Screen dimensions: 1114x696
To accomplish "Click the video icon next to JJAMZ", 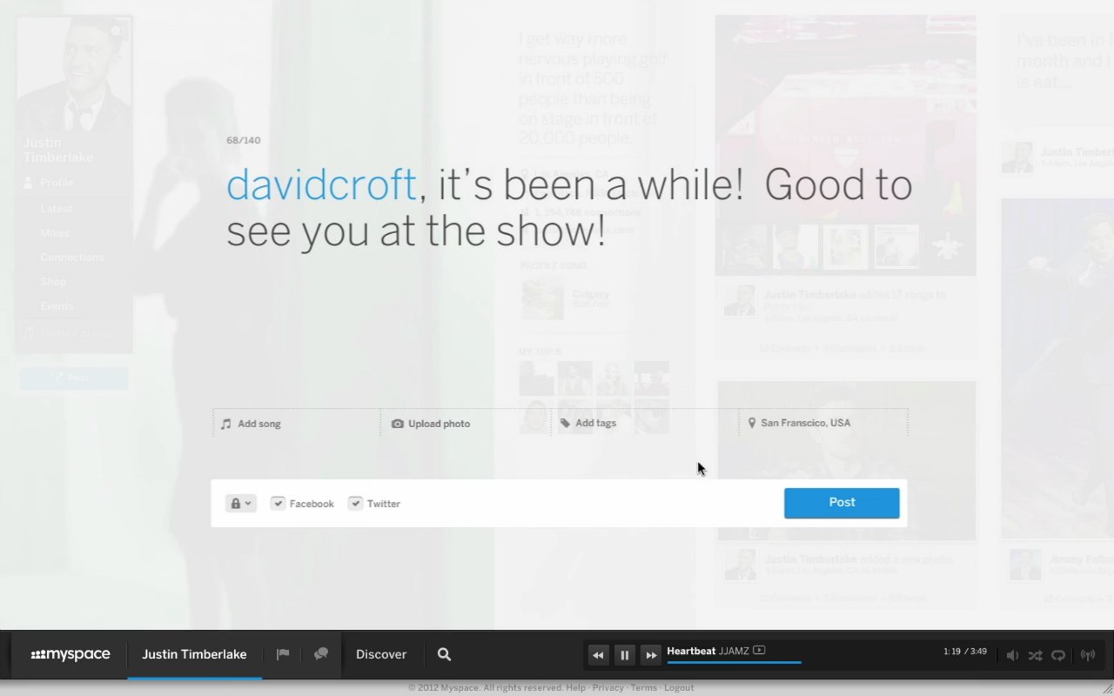I will pos(759,650).
